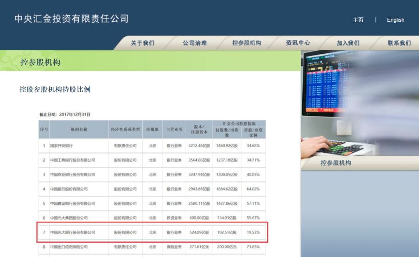Click the 持股数/出资数 column header
This screenshot has height=257, width=419.
coord(227,133)
